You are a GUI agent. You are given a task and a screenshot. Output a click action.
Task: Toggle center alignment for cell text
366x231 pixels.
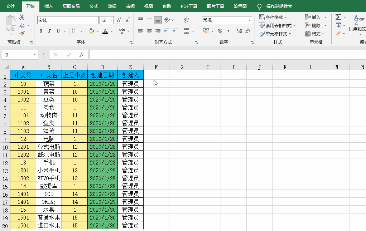click(149, 31)
